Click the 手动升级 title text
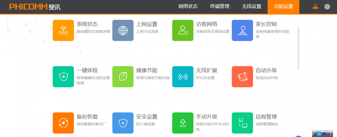Viewport: 337px width, 137px height. [x=206, y=117]
